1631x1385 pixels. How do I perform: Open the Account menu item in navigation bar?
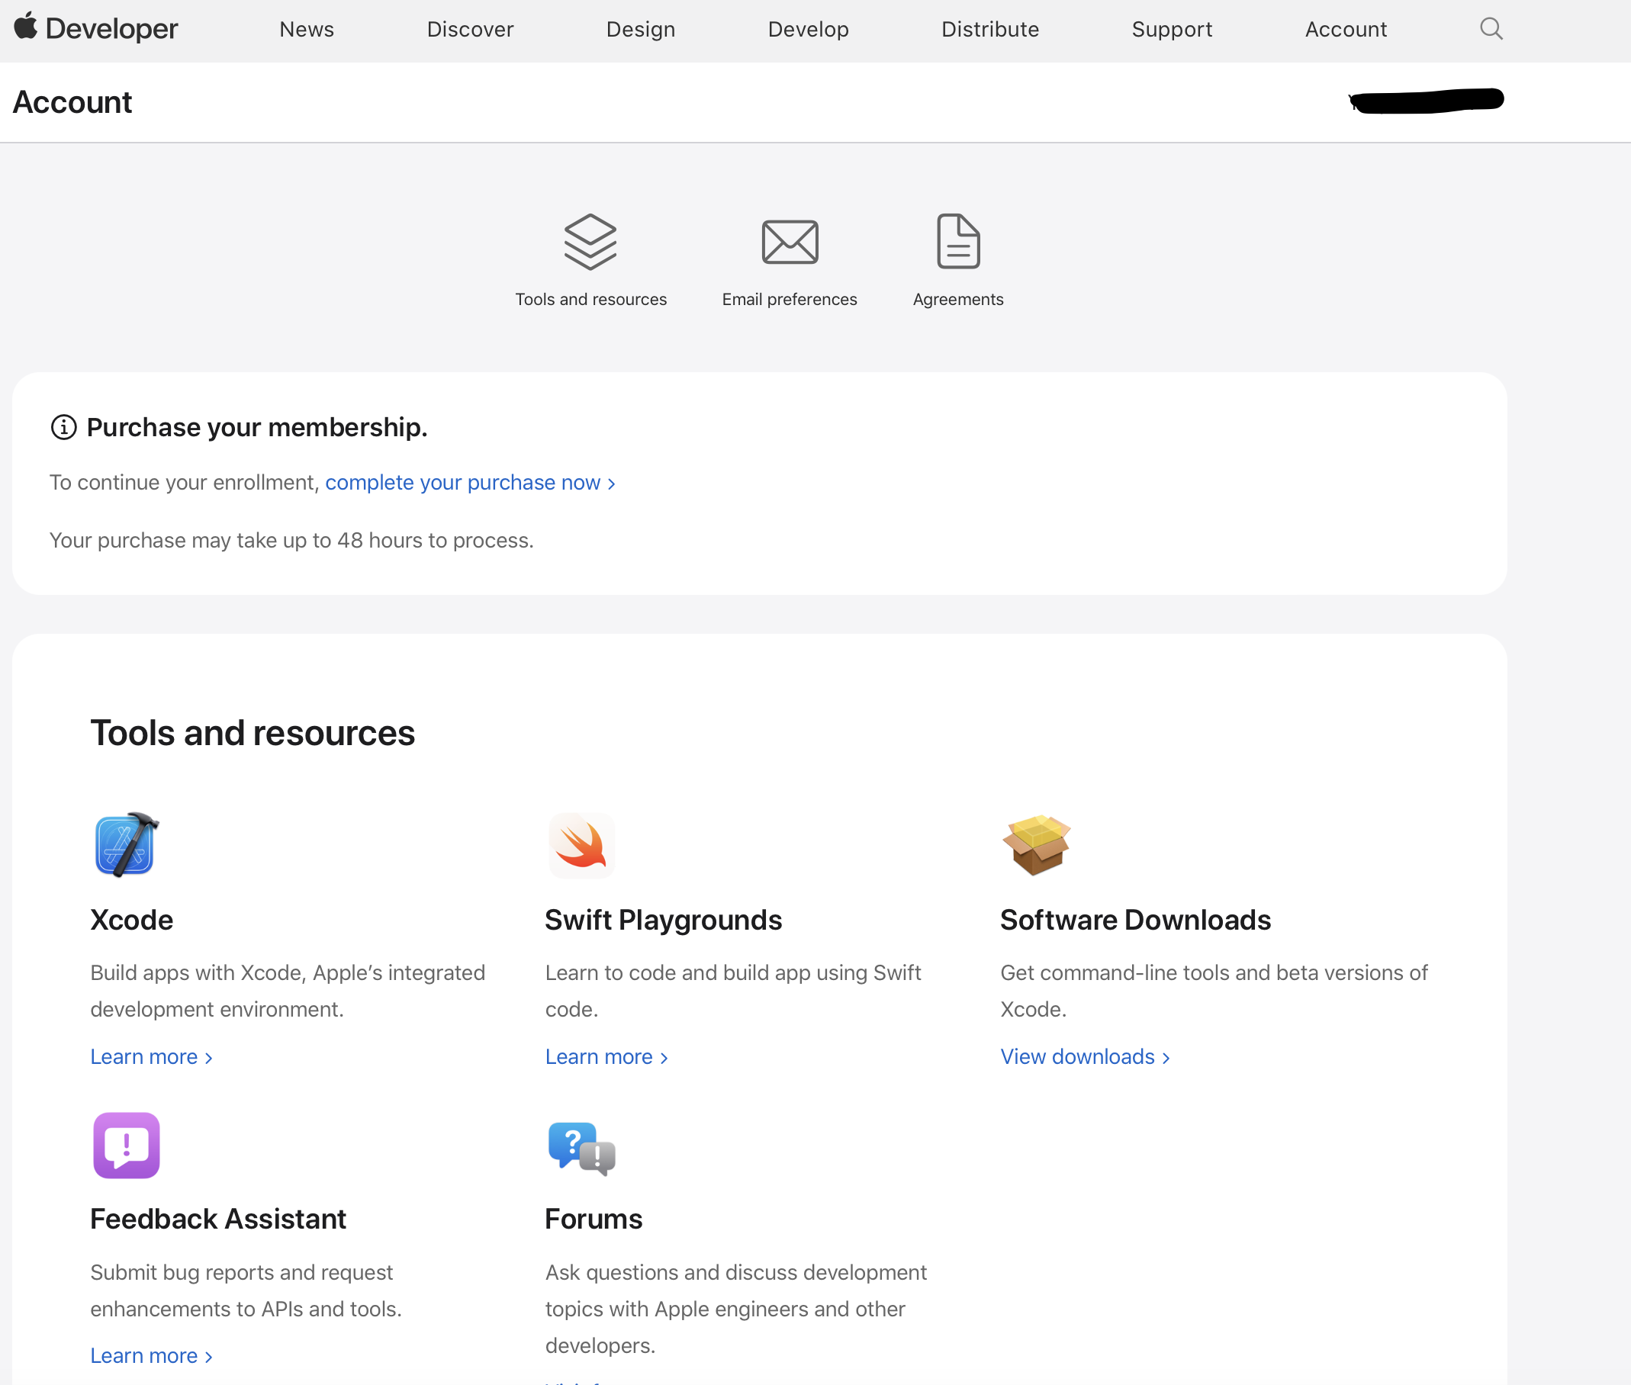click(1346, 30)
